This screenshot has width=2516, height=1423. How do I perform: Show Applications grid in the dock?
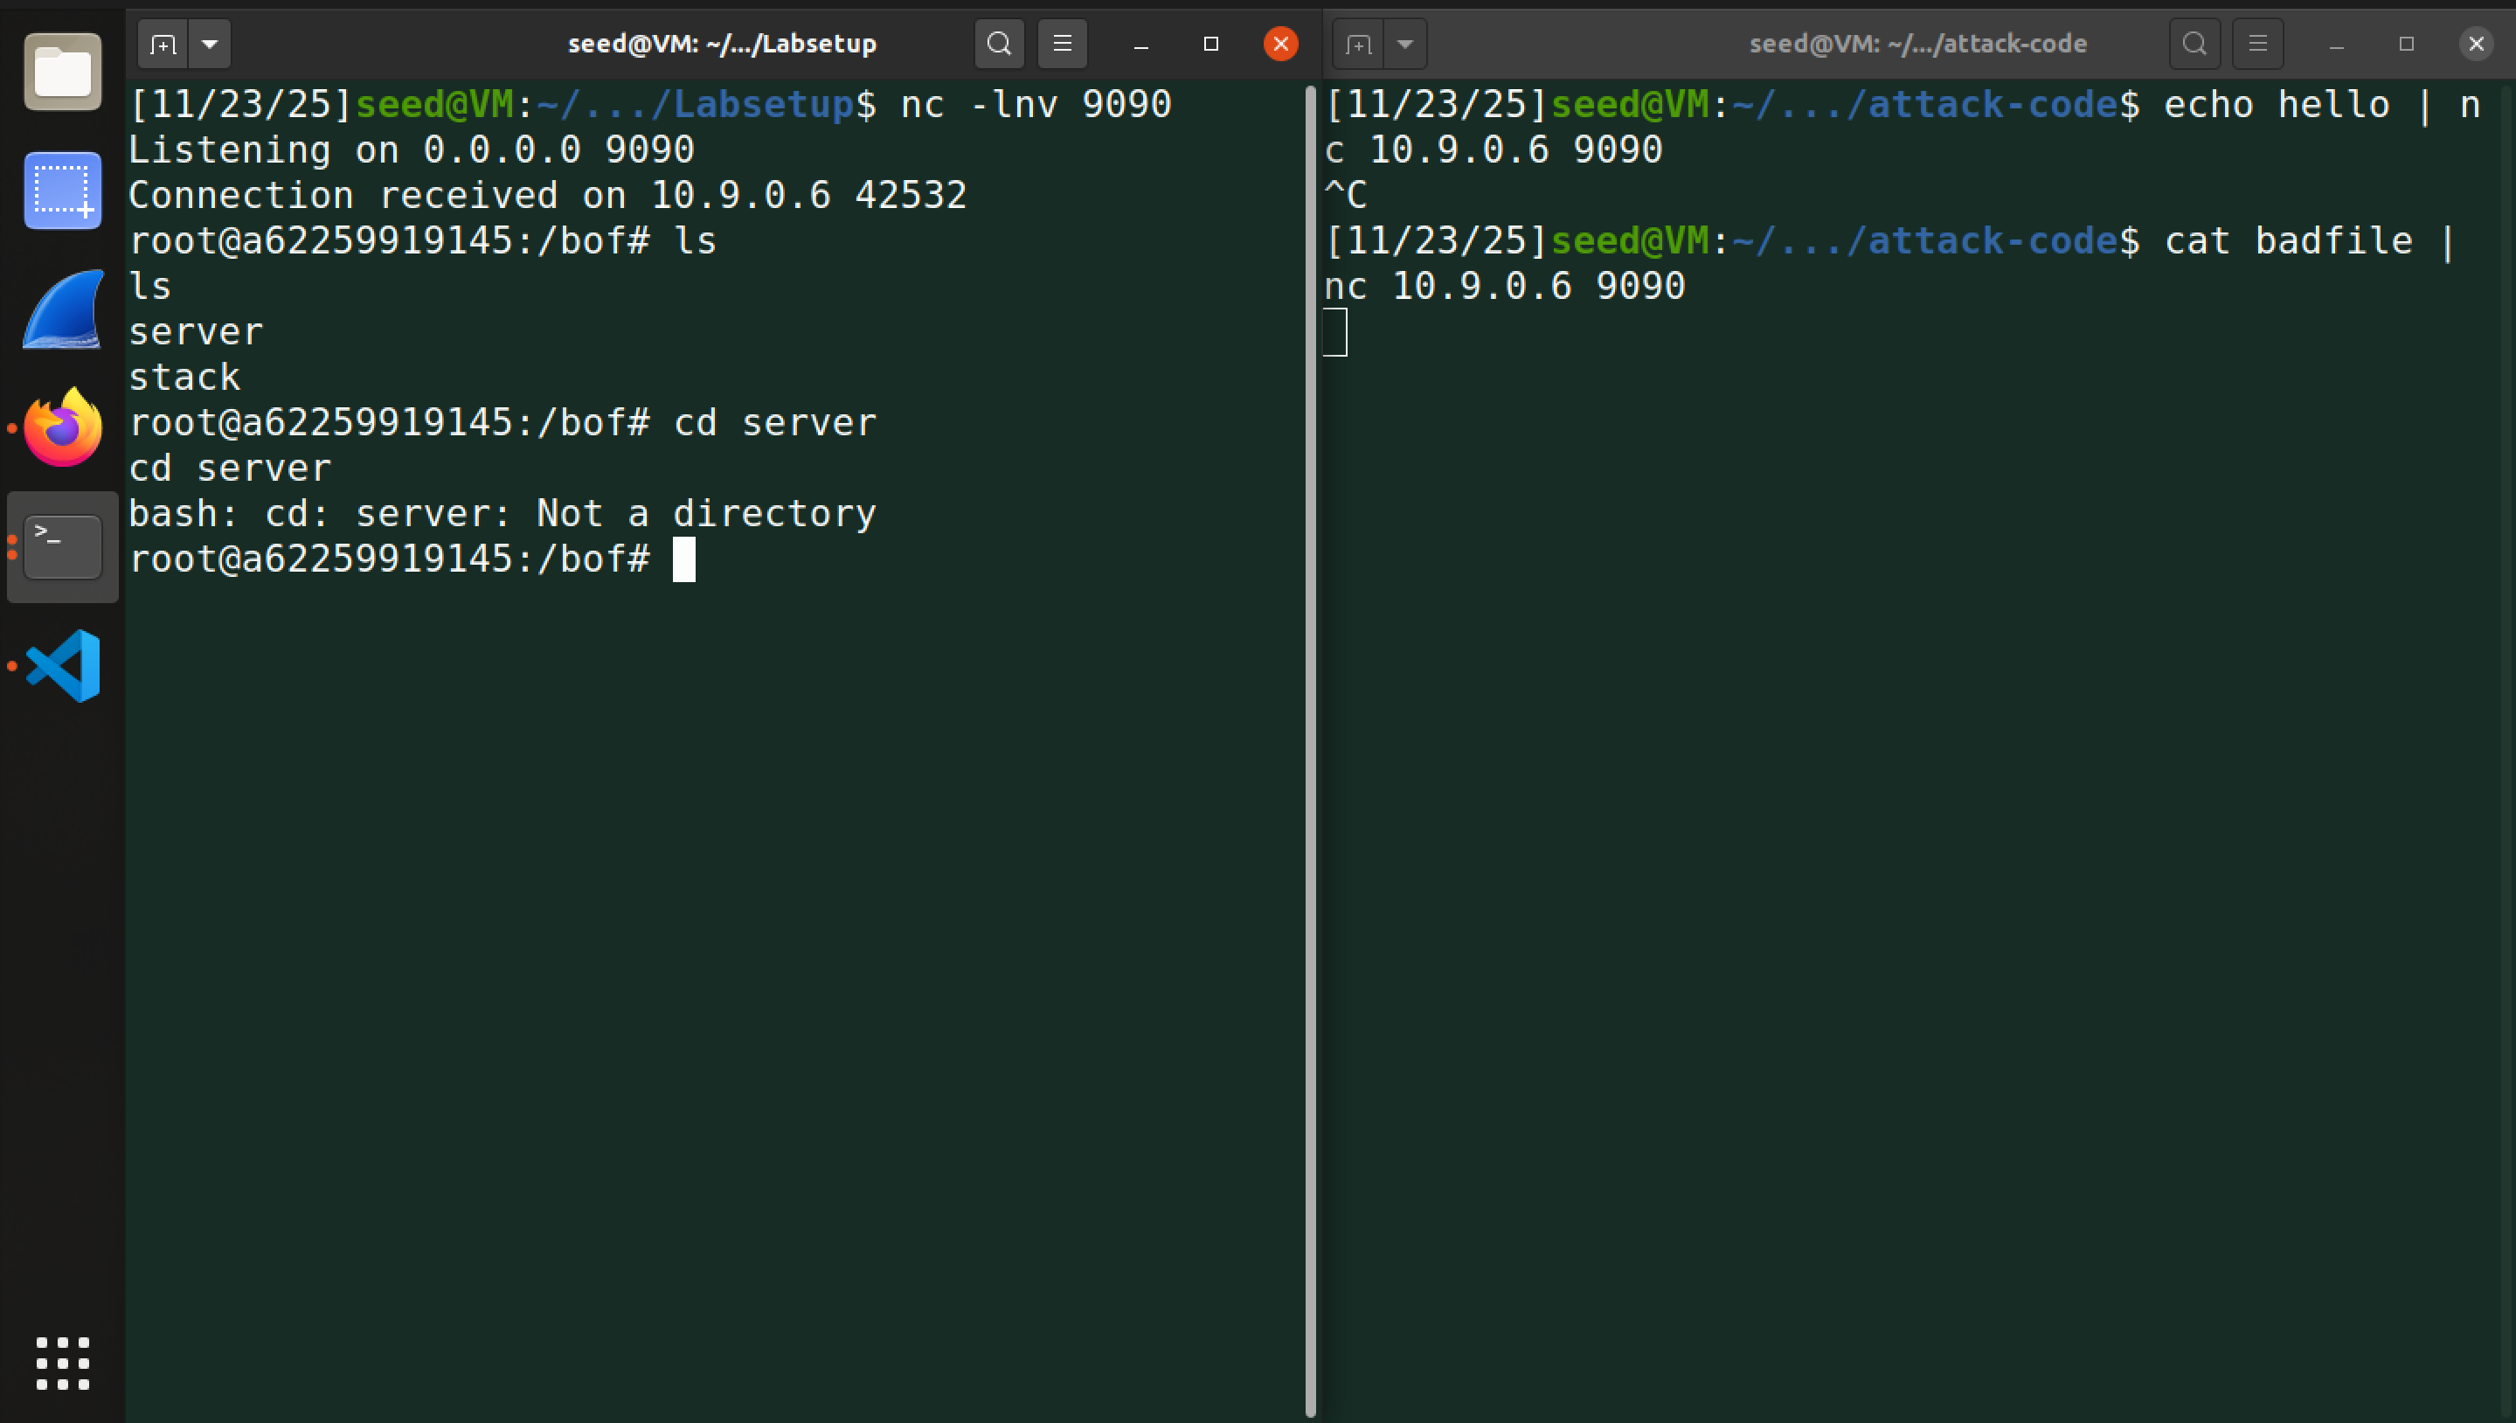(x=63, y=1363)
